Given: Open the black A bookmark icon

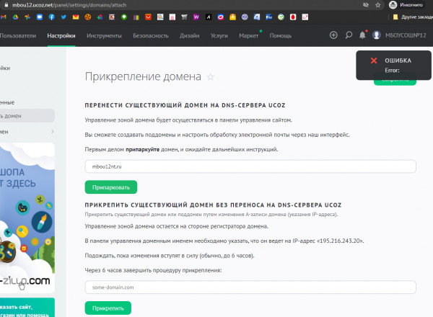Looking at the screenshot, I should point(209,17).
